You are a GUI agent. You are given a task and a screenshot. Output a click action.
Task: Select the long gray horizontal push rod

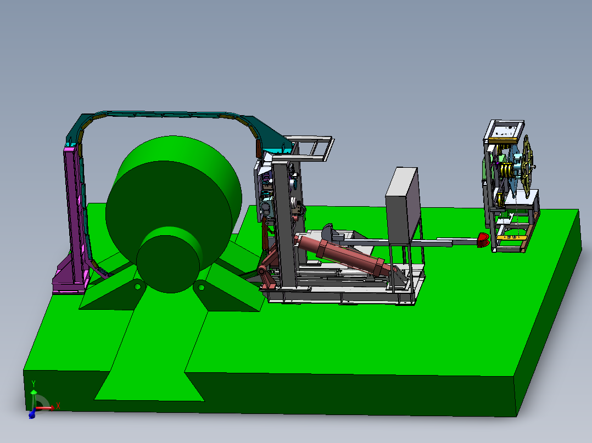point(407,242)
